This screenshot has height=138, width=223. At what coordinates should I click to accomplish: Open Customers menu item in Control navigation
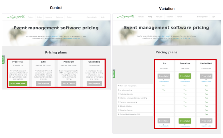point(59,17)
